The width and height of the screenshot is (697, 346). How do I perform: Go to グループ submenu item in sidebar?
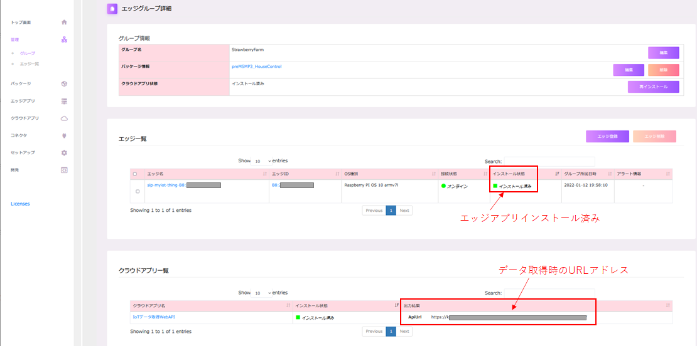pyautogui.click(x=28, y=53)
